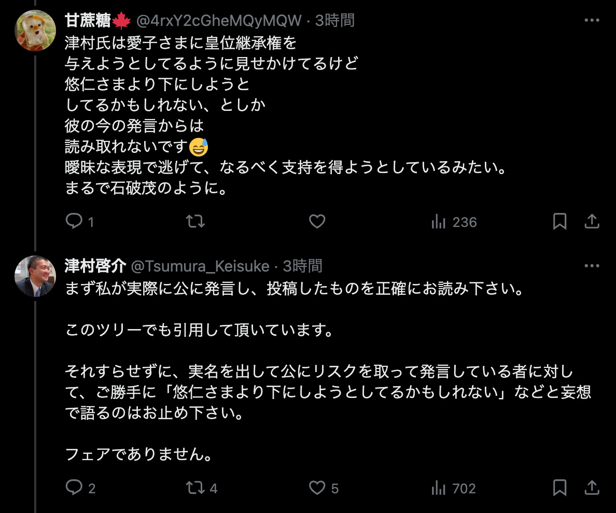Click the 津村啓介 display name
This screenshot has width=616, height=513.
[x=95, y=266]
